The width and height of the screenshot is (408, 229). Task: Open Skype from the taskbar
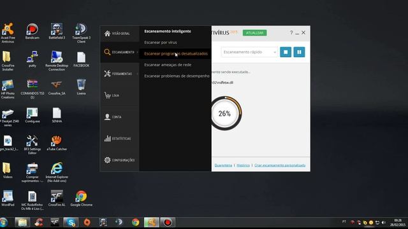pos(71,223)
